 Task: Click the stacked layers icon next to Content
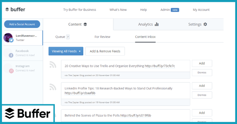(x=85, y=24)
